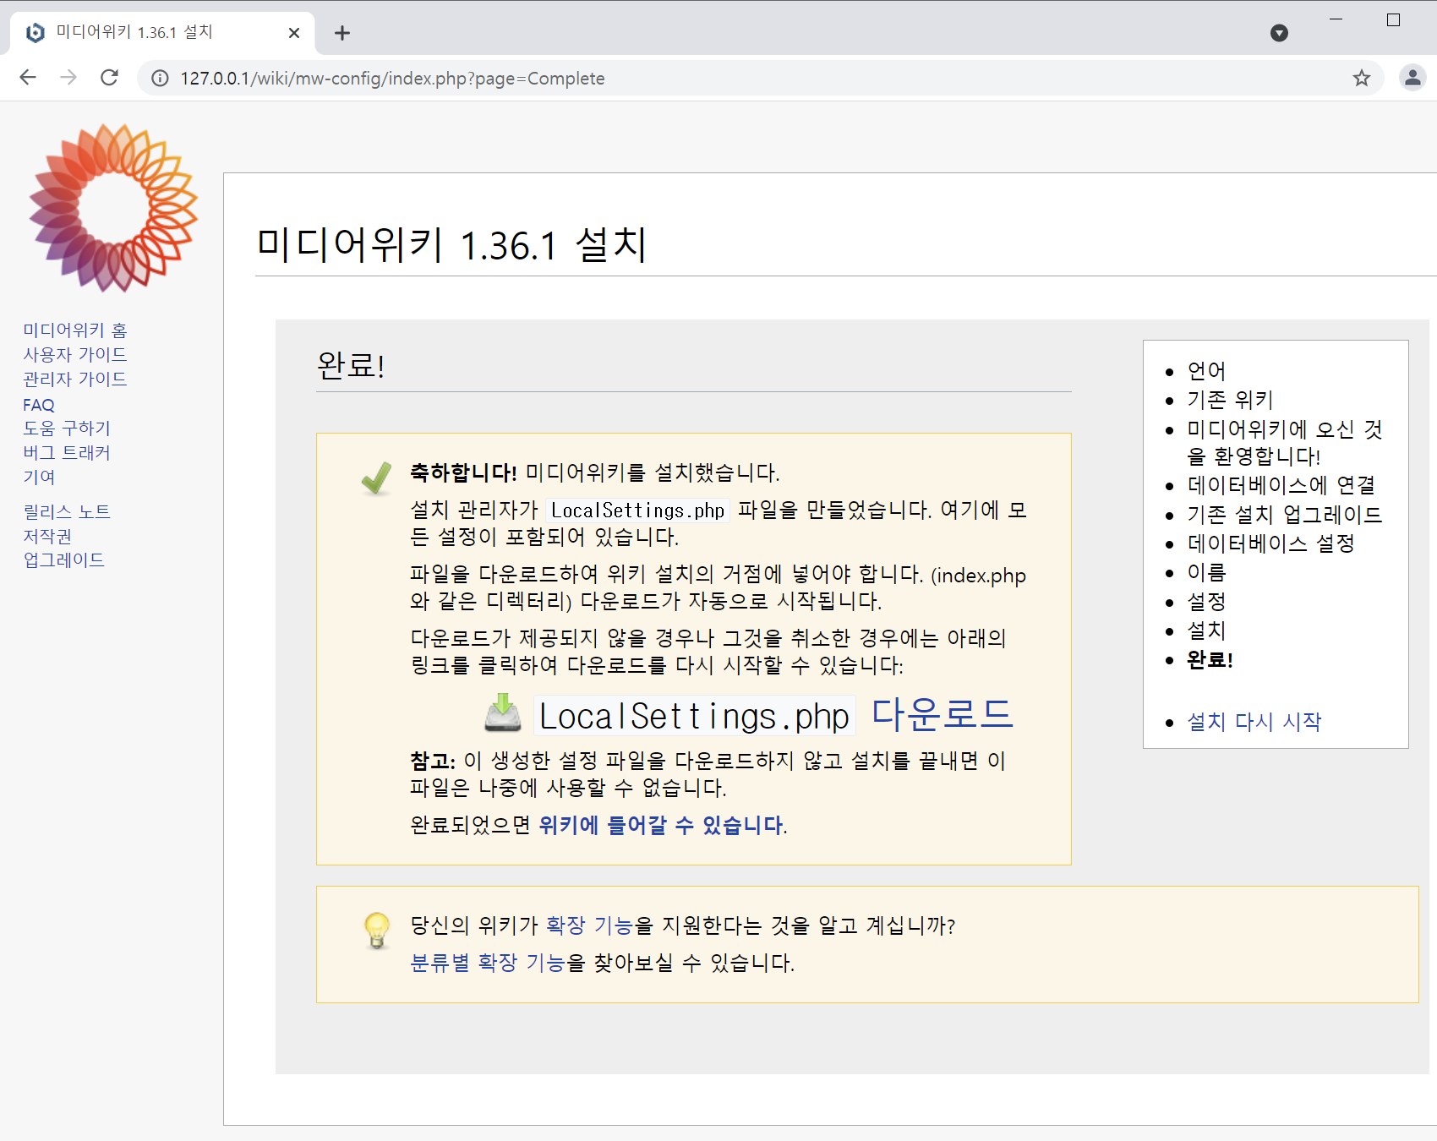Click the green checkmark success icon
1437x1141 pixels.
point(376,478)
